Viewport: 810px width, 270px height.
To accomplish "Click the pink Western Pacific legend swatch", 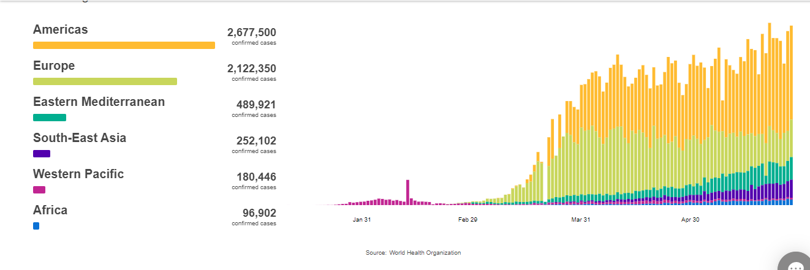I will [x=39, y=190].
